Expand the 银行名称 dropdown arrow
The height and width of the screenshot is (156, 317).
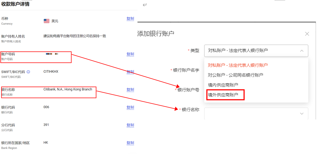coord(302,114)
